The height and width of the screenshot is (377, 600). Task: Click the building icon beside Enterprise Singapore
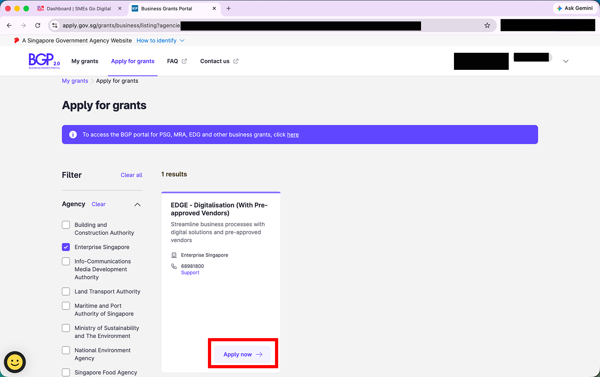(x=174, y=255)
